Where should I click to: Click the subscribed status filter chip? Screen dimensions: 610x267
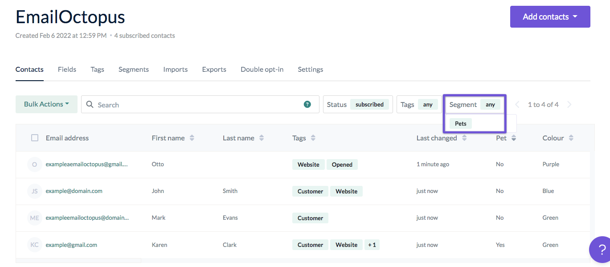point(369,104)
